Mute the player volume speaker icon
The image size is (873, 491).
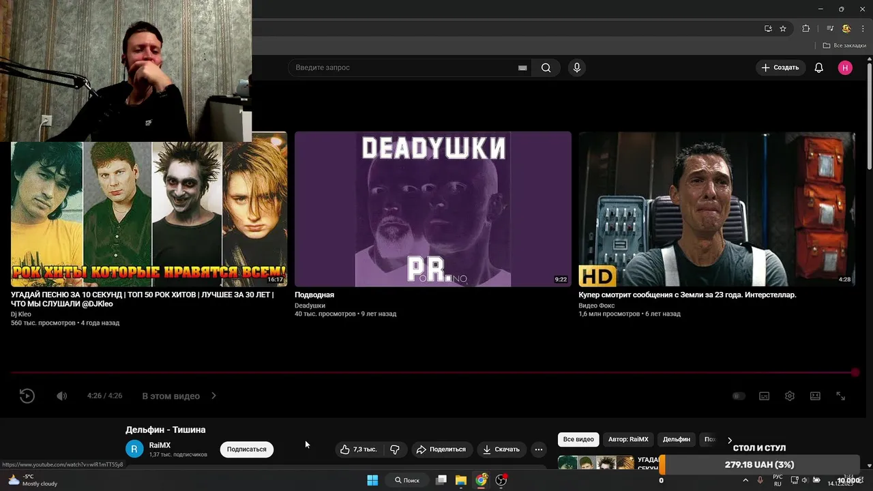click(x=62, y=396)
